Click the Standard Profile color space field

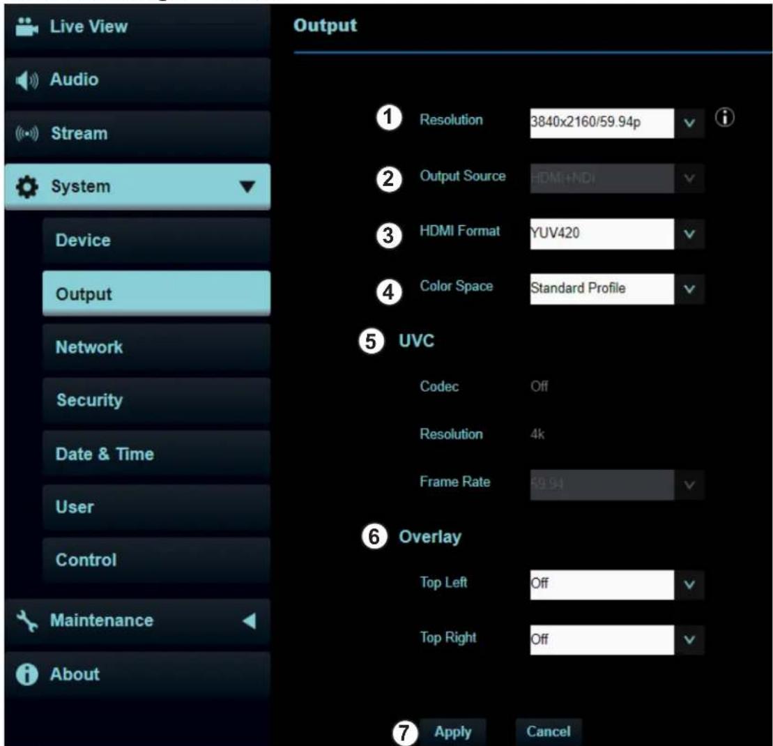[x=602, y=289]
